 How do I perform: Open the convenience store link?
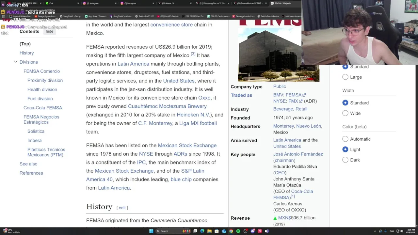click(171, 24)
